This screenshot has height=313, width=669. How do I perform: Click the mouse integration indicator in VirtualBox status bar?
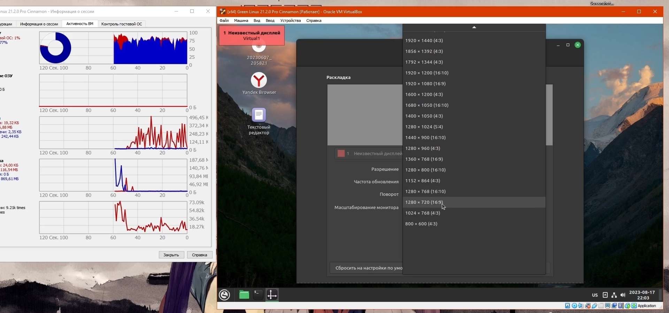[628, 306]
